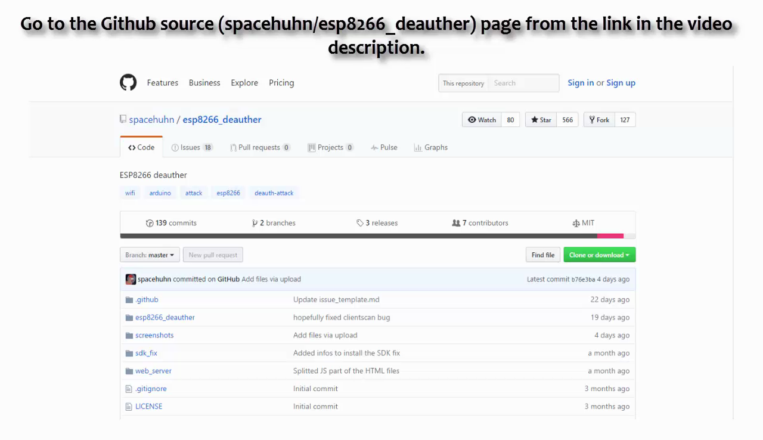Screen dimensions: 763x440
Task: Click the Sign in link
Action: click(x=581, y=83)
